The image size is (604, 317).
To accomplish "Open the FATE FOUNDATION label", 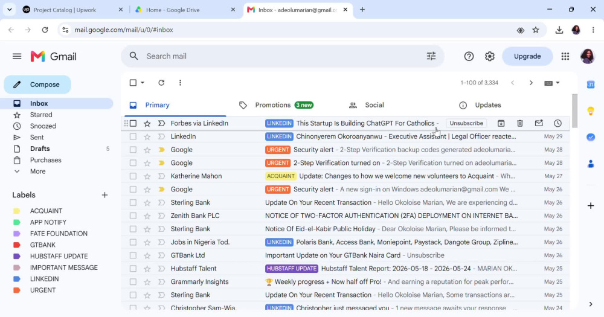I will pyautogui.click(x=59, y=234).
